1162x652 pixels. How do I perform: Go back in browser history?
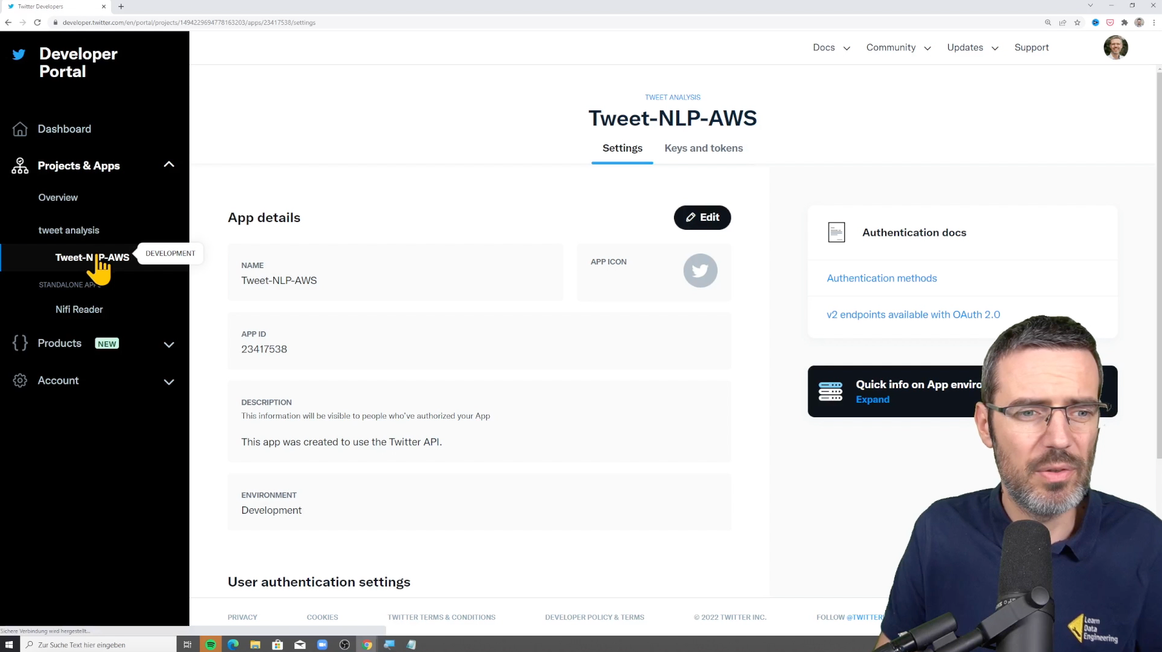[8, 22]
